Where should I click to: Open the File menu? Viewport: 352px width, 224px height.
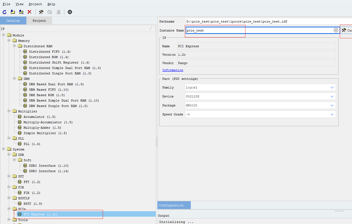point(7,4)
